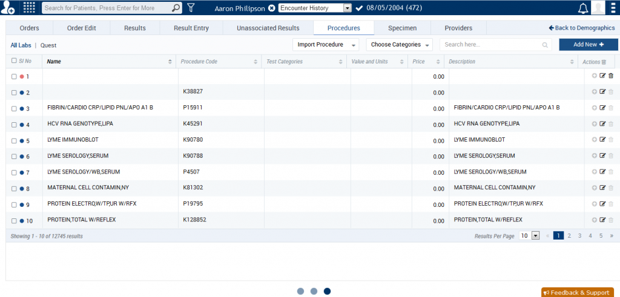Open the apps grid menu
Screen dimensions: 620x297
coord(29,8)
